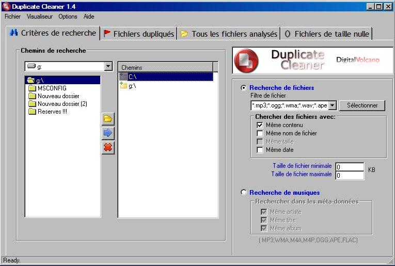This screenshot has height=266, width=395.
Task: Select the Recherche de fichiers radio button
Action: [x=243, y=88]
